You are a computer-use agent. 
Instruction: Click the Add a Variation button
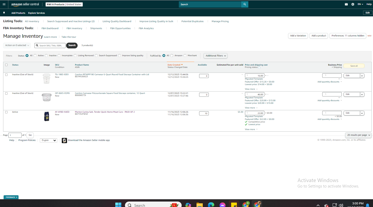click(298, 36)
